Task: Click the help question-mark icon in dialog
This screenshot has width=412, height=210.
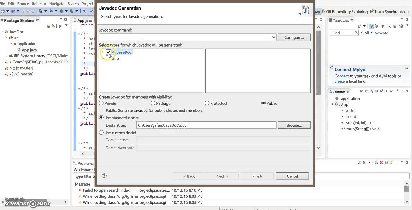Action: tap(104, 176)
